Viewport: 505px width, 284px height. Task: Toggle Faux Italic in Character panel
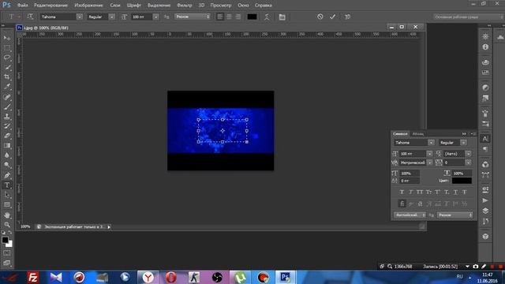coord(410,192)
